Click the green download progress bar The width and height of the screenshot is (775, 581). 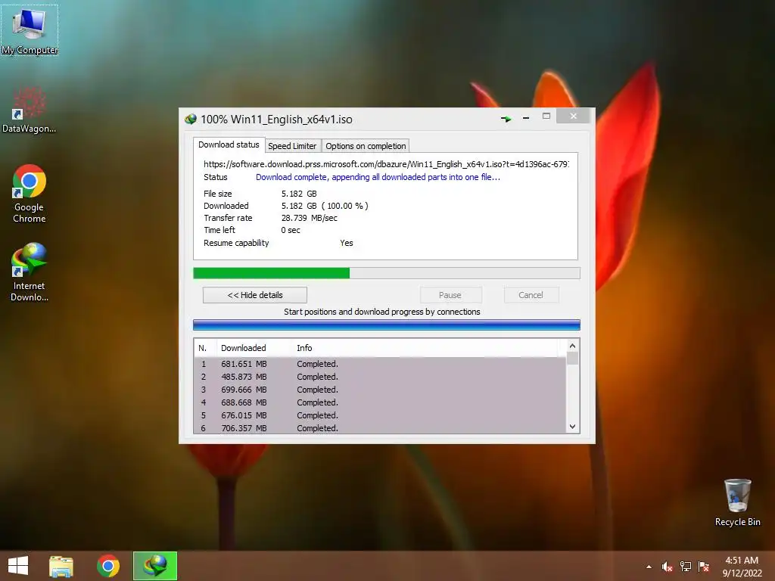[387, 273]
